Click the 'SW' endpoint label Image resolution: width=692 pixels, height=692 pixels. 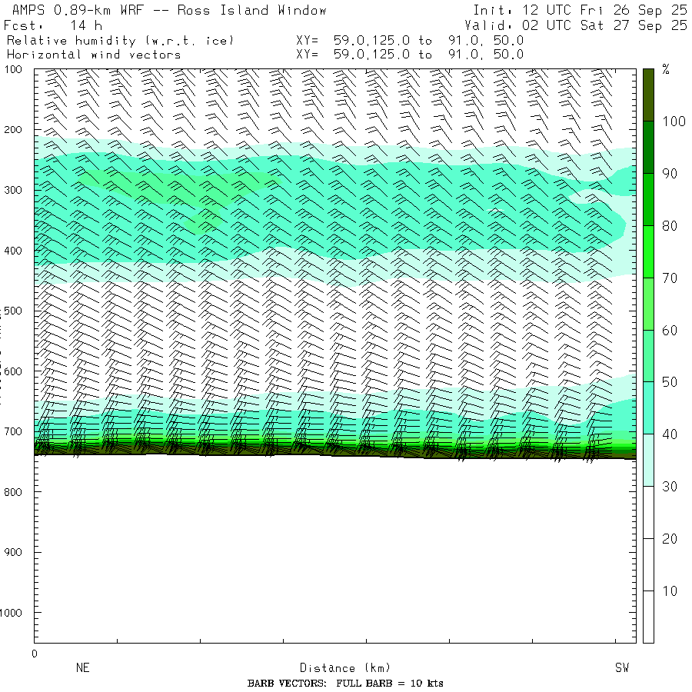622,667
